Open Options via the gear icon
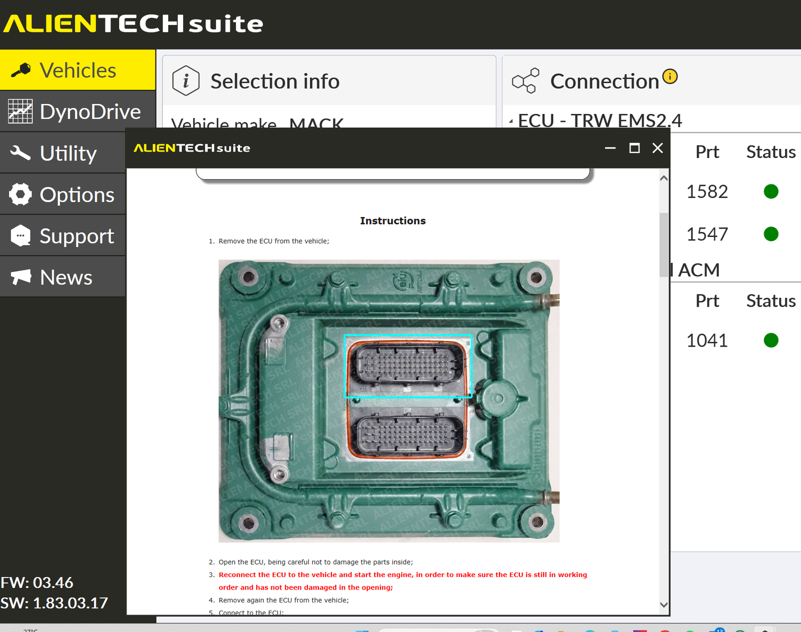 (x=21, y=194)
